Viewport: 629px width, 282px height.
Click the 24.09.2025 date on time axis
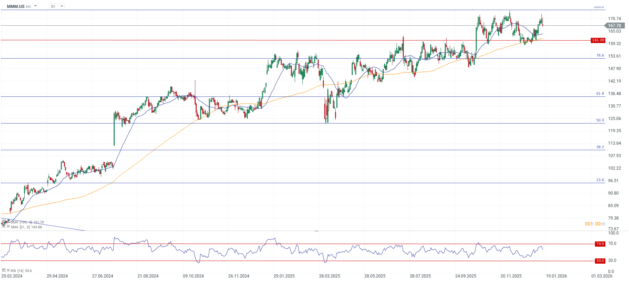pos(466,276)
